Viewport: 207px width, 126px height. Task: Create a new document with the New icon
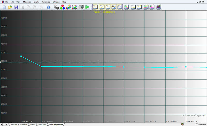[x=4, y=7]
